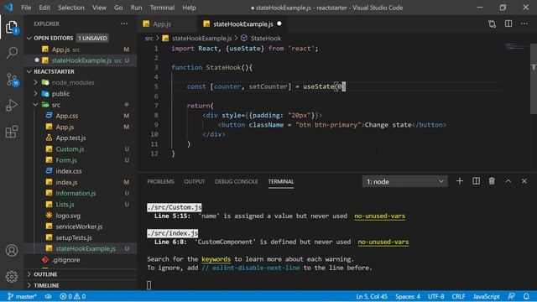Collapse the Open Editors section
Screen dimensions: 537x302
click(x=29, y=38)
